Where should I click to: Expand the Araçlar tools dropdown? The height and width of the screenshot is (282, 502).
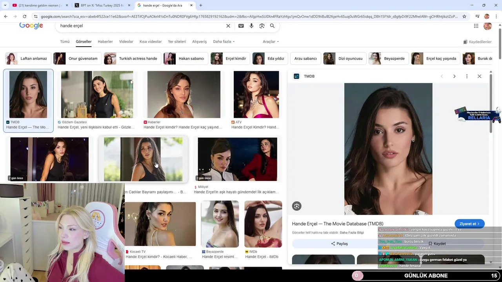[x=271, y=42]
